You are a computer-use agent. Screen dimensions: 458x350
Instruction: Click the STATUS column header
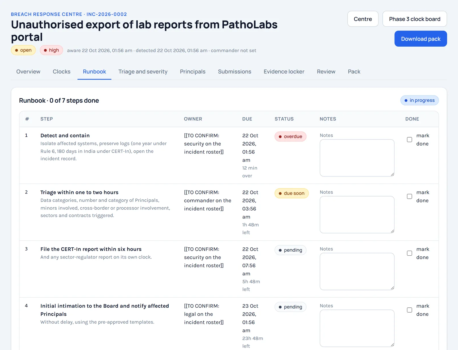pos(284,119)
